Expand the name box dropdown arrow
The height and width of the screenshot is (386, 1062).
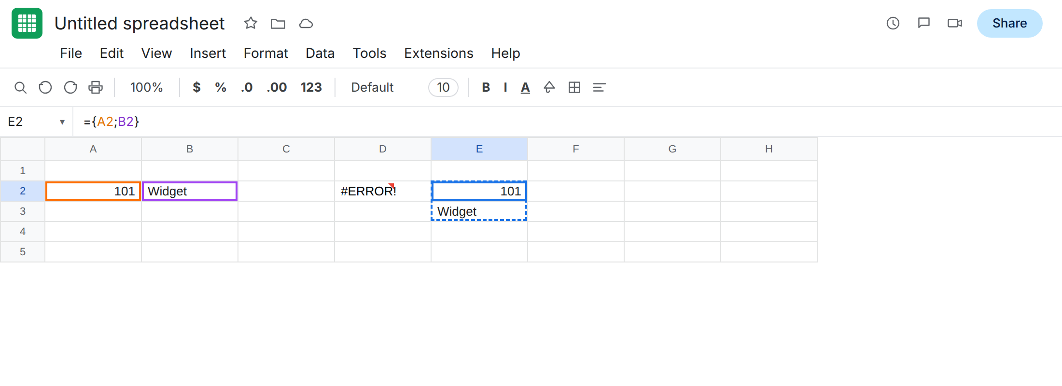pos(62,122)
